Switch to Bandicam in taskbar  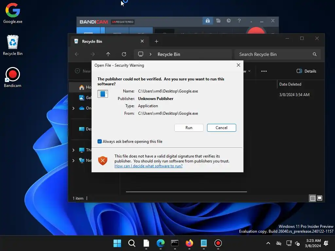point(218,243)
